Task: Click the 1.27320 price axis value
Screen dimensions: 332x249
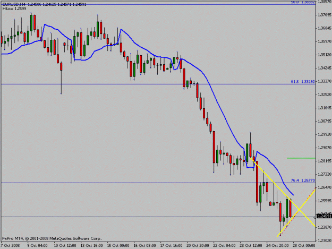Action: pos(325,174)
